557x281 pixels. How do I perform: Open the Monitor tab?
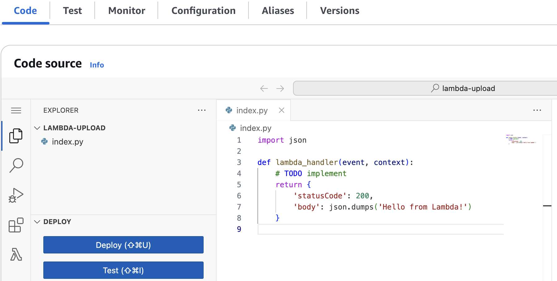coord(127,11)
